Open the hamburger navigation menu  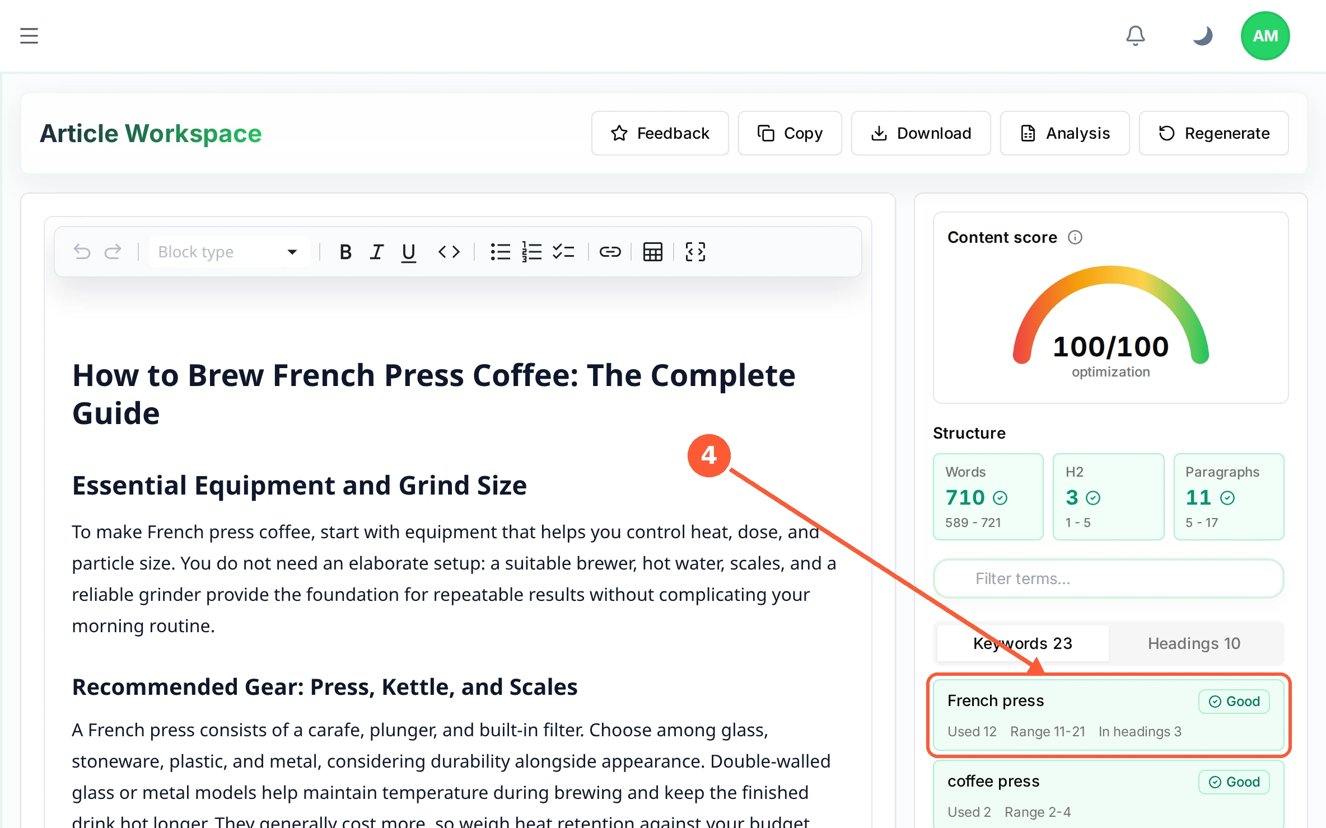point(29,36)
